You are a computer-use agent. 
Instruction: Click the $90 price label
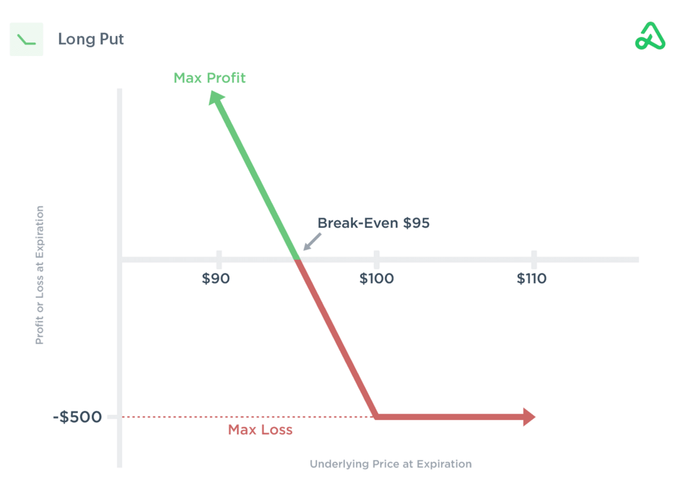coord(216,279)
